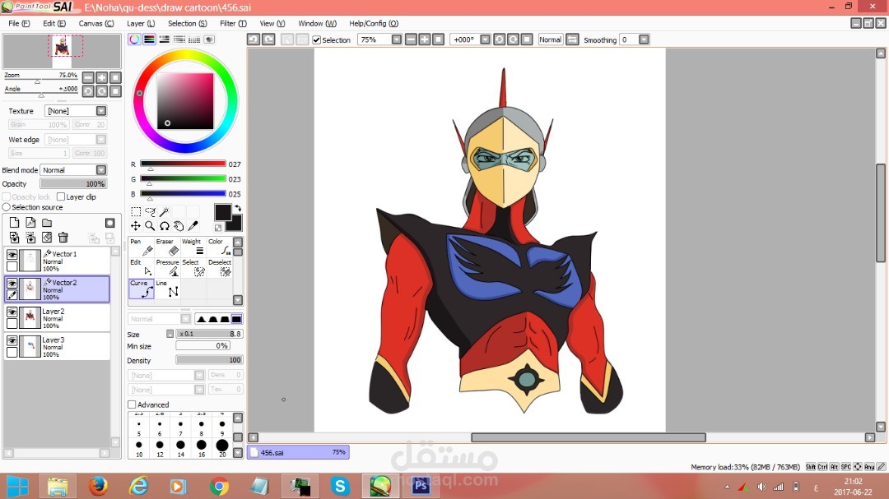
Task: Open the Help/Config menu
Action: [x=374, y=23]
